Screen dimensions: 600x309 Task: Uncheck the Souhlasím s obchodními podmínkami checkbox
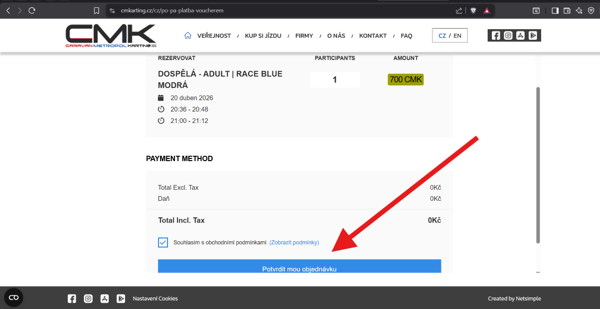[x=163, y=243]
